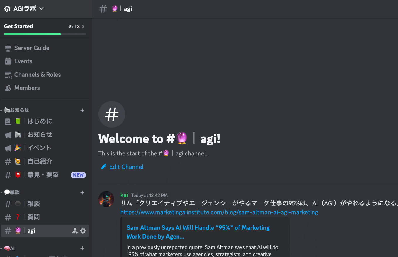The height and width of the screenshot is (257, 398).
Task: Click the Events calendar icon
Action: click(x=8, y=61)
